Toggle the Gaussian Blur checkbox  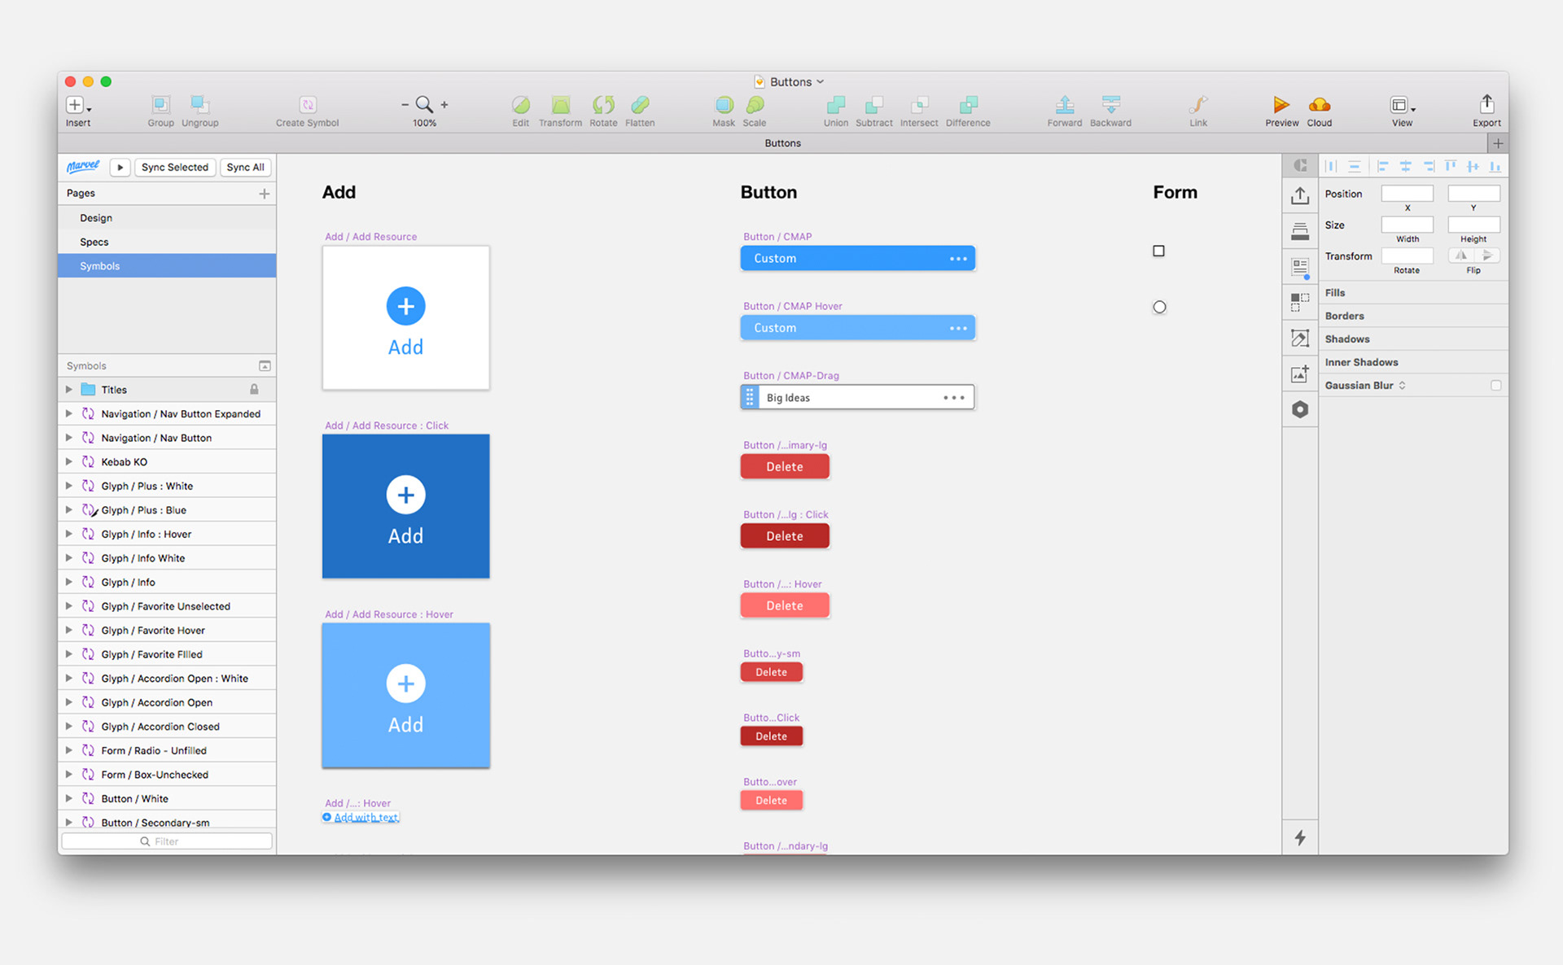[x=1495, y=385]
